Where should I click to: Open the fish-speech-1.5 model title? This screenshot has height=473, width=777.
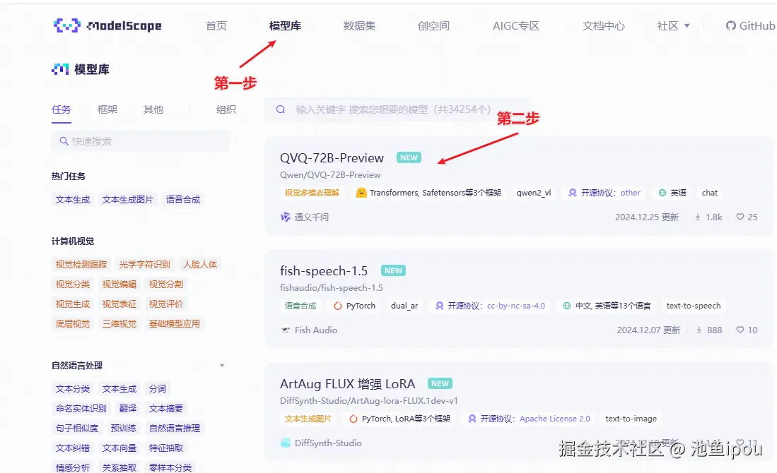[324, 270]
